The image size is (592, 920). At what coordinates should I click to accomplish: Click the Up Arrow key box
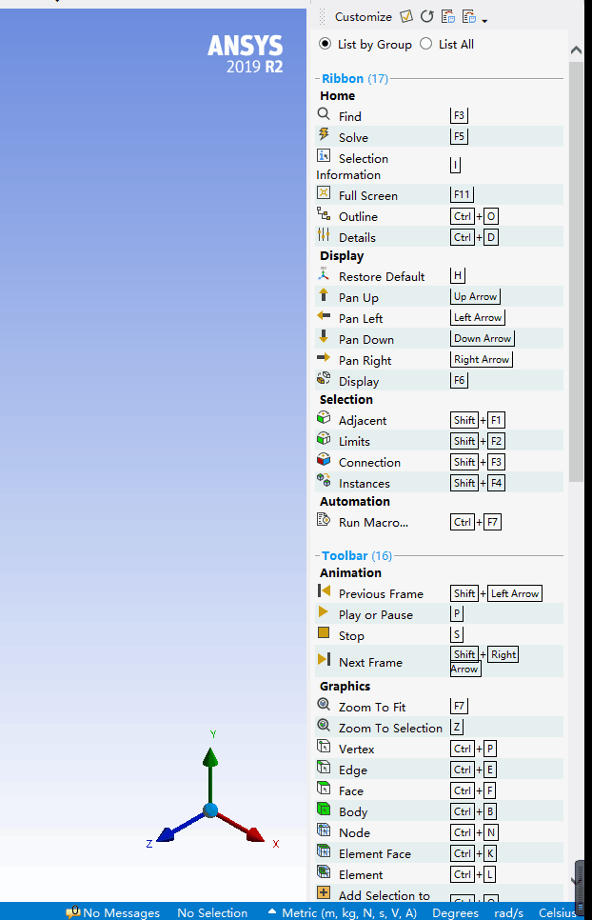coord(475,296)
